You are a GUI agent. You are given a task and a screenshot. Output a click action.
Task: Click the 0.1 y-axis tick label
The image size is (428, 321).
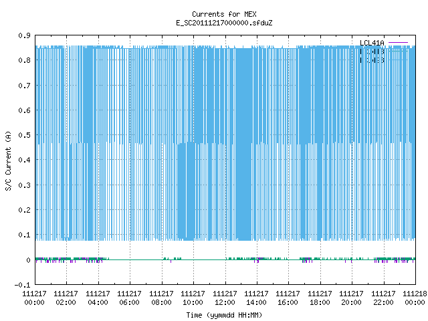[x=24, y=235]
